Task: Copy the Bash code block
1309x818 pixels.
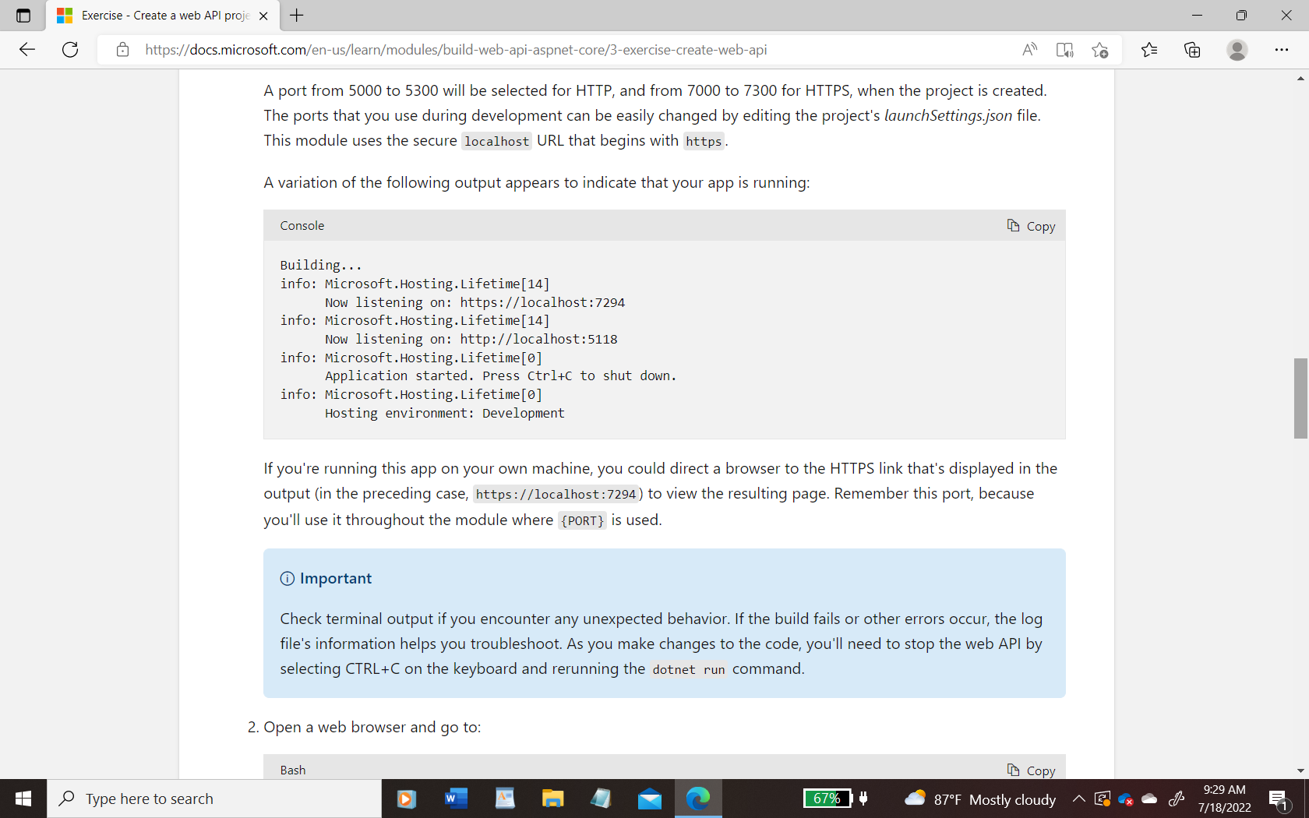Action: pyautogui.click(x=1031, y=770)
